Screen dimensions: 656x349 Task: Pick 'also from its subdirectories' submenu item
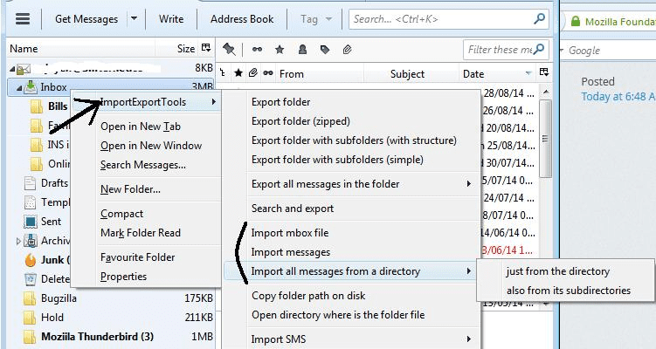point(568,291)
